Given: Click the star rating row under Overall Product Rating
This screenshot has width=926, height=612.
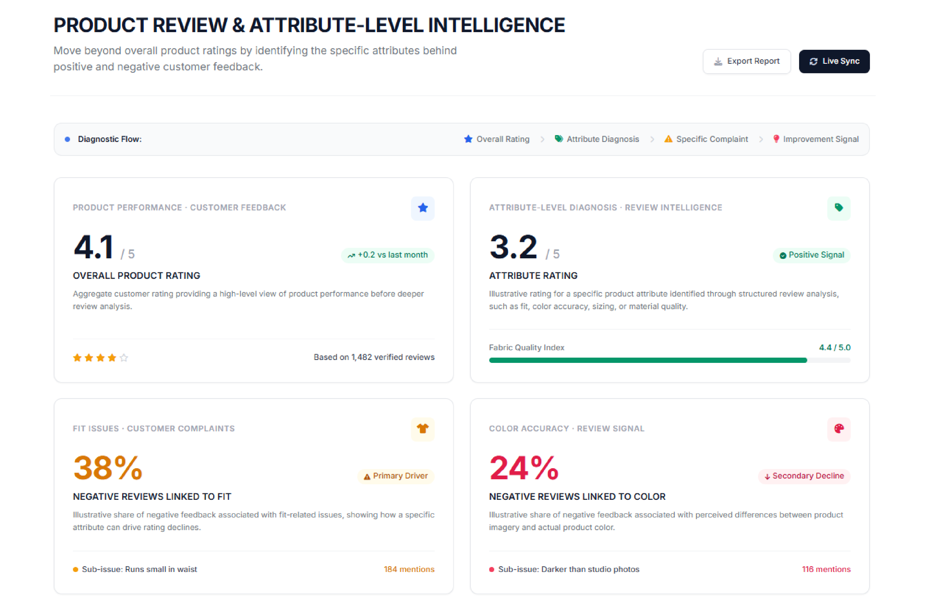Looking at the screenshot, I should click(101, 358).
